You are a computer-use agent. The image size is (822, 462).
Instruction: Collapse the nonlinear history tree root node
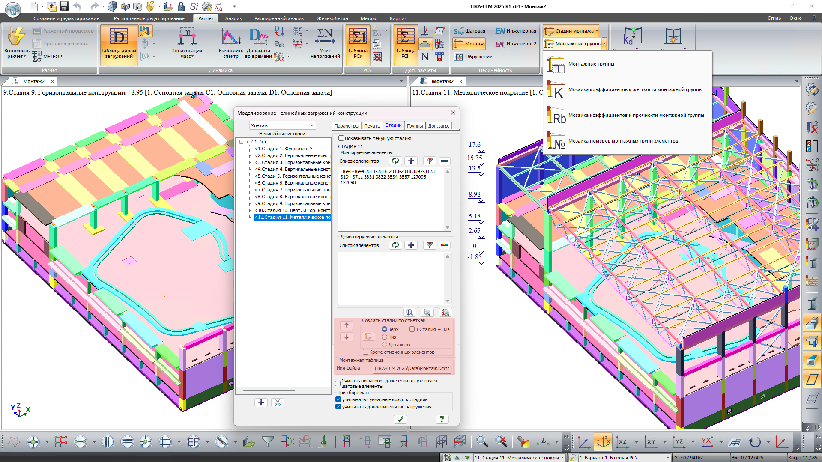(x=242, y=142)
